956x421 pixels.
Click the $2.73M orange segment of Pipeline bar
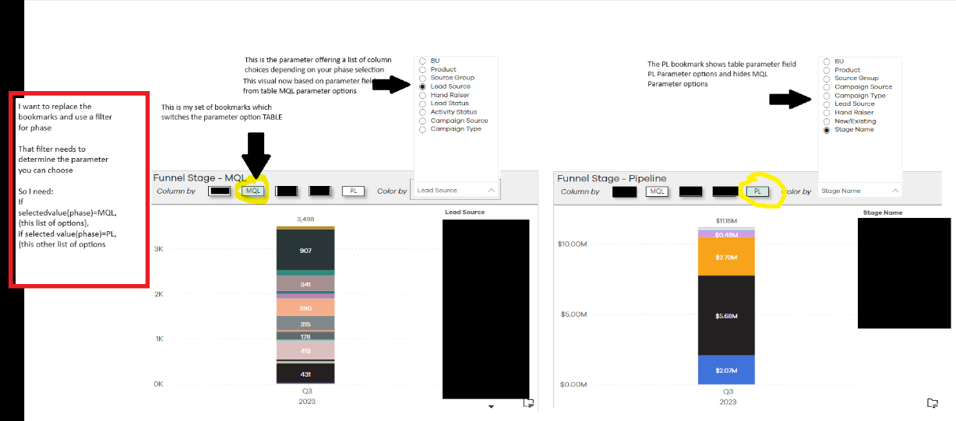tap(728, 257)
